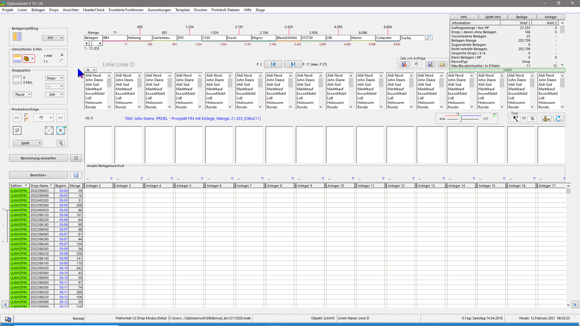Open the N dropdown above the feeder lists
This screenshot has height=326, width=580.
point(90,70)
